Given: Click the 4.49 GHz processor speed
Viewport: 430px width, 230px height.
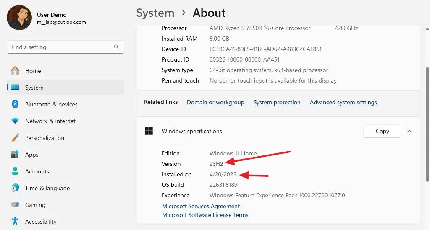Looking at the screenshot, I should [x=346, y=28].
